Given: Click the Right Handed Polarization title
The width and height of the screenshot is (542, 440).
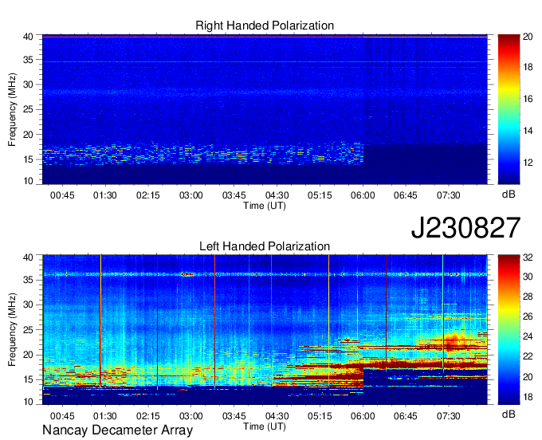Looking at the screenshot, I should click(265, 26).
